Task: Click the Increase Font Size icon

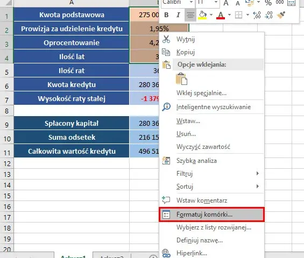Action: [x=226, y=3]
